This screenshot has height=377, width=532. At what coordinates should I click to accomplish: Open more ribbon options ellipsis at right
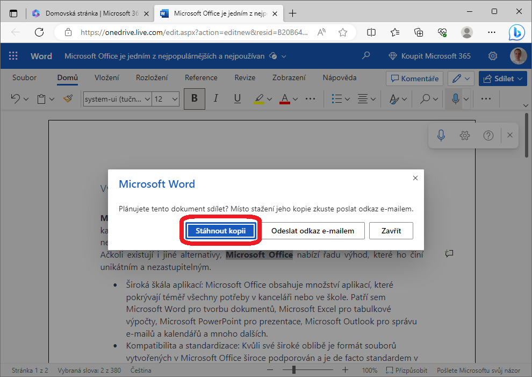[486, 99]
